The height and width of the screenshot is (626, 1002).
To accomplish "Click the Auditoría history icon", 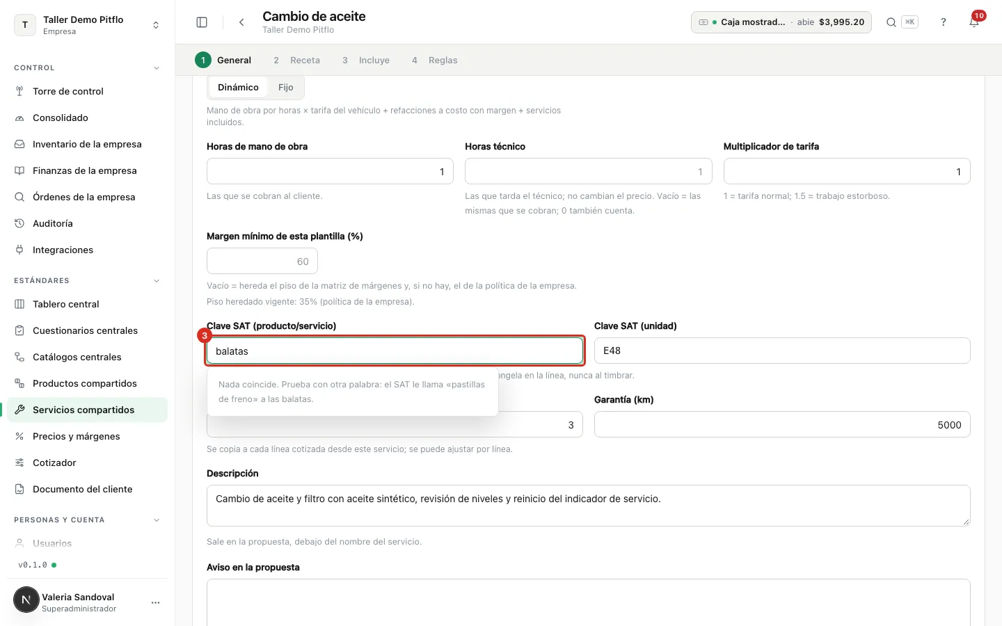I will [x=19, y=223].
